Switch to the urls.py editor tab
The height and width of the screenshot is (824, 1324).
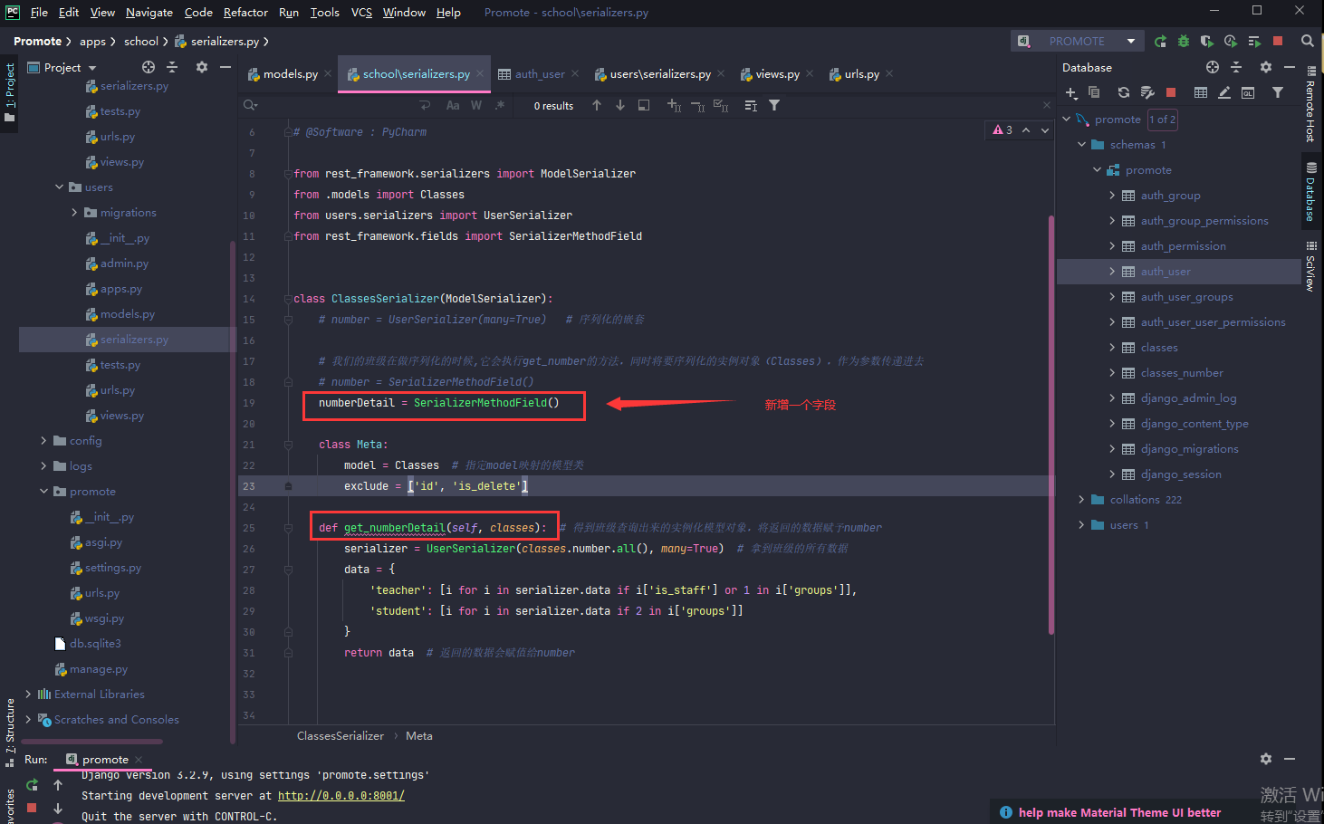click(861, 74)
